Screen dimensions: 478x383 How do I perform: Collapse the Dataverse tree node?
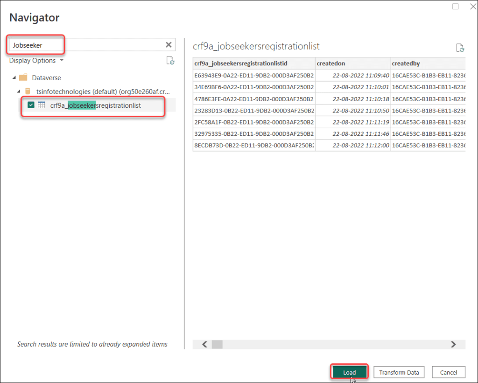click(x=14, y=77)
